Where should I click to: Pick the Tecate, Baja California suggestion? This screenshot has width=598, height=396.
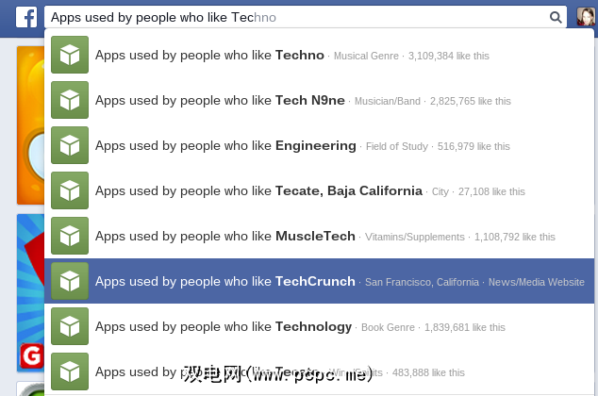302,190
